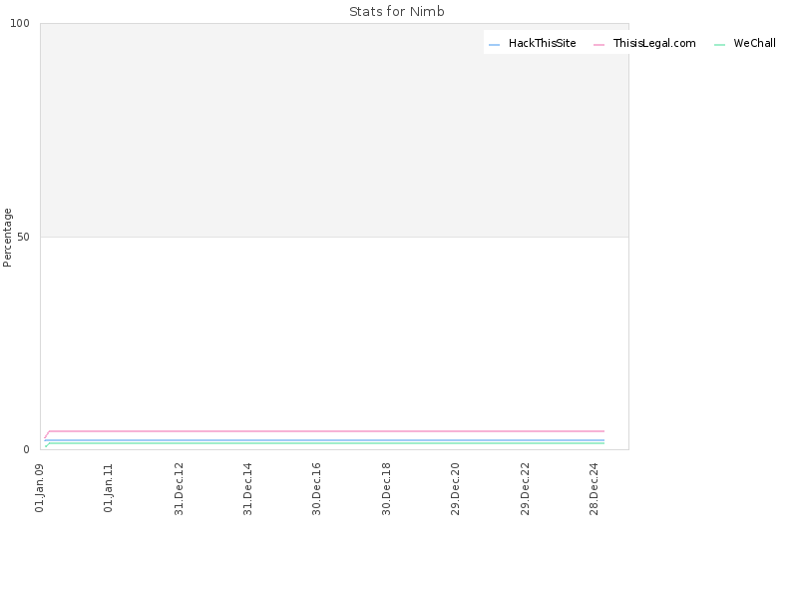This screenshot has width=798, height=599.
Task: Click the green WeChall legend swatch
Action: [x=719, y=45]
